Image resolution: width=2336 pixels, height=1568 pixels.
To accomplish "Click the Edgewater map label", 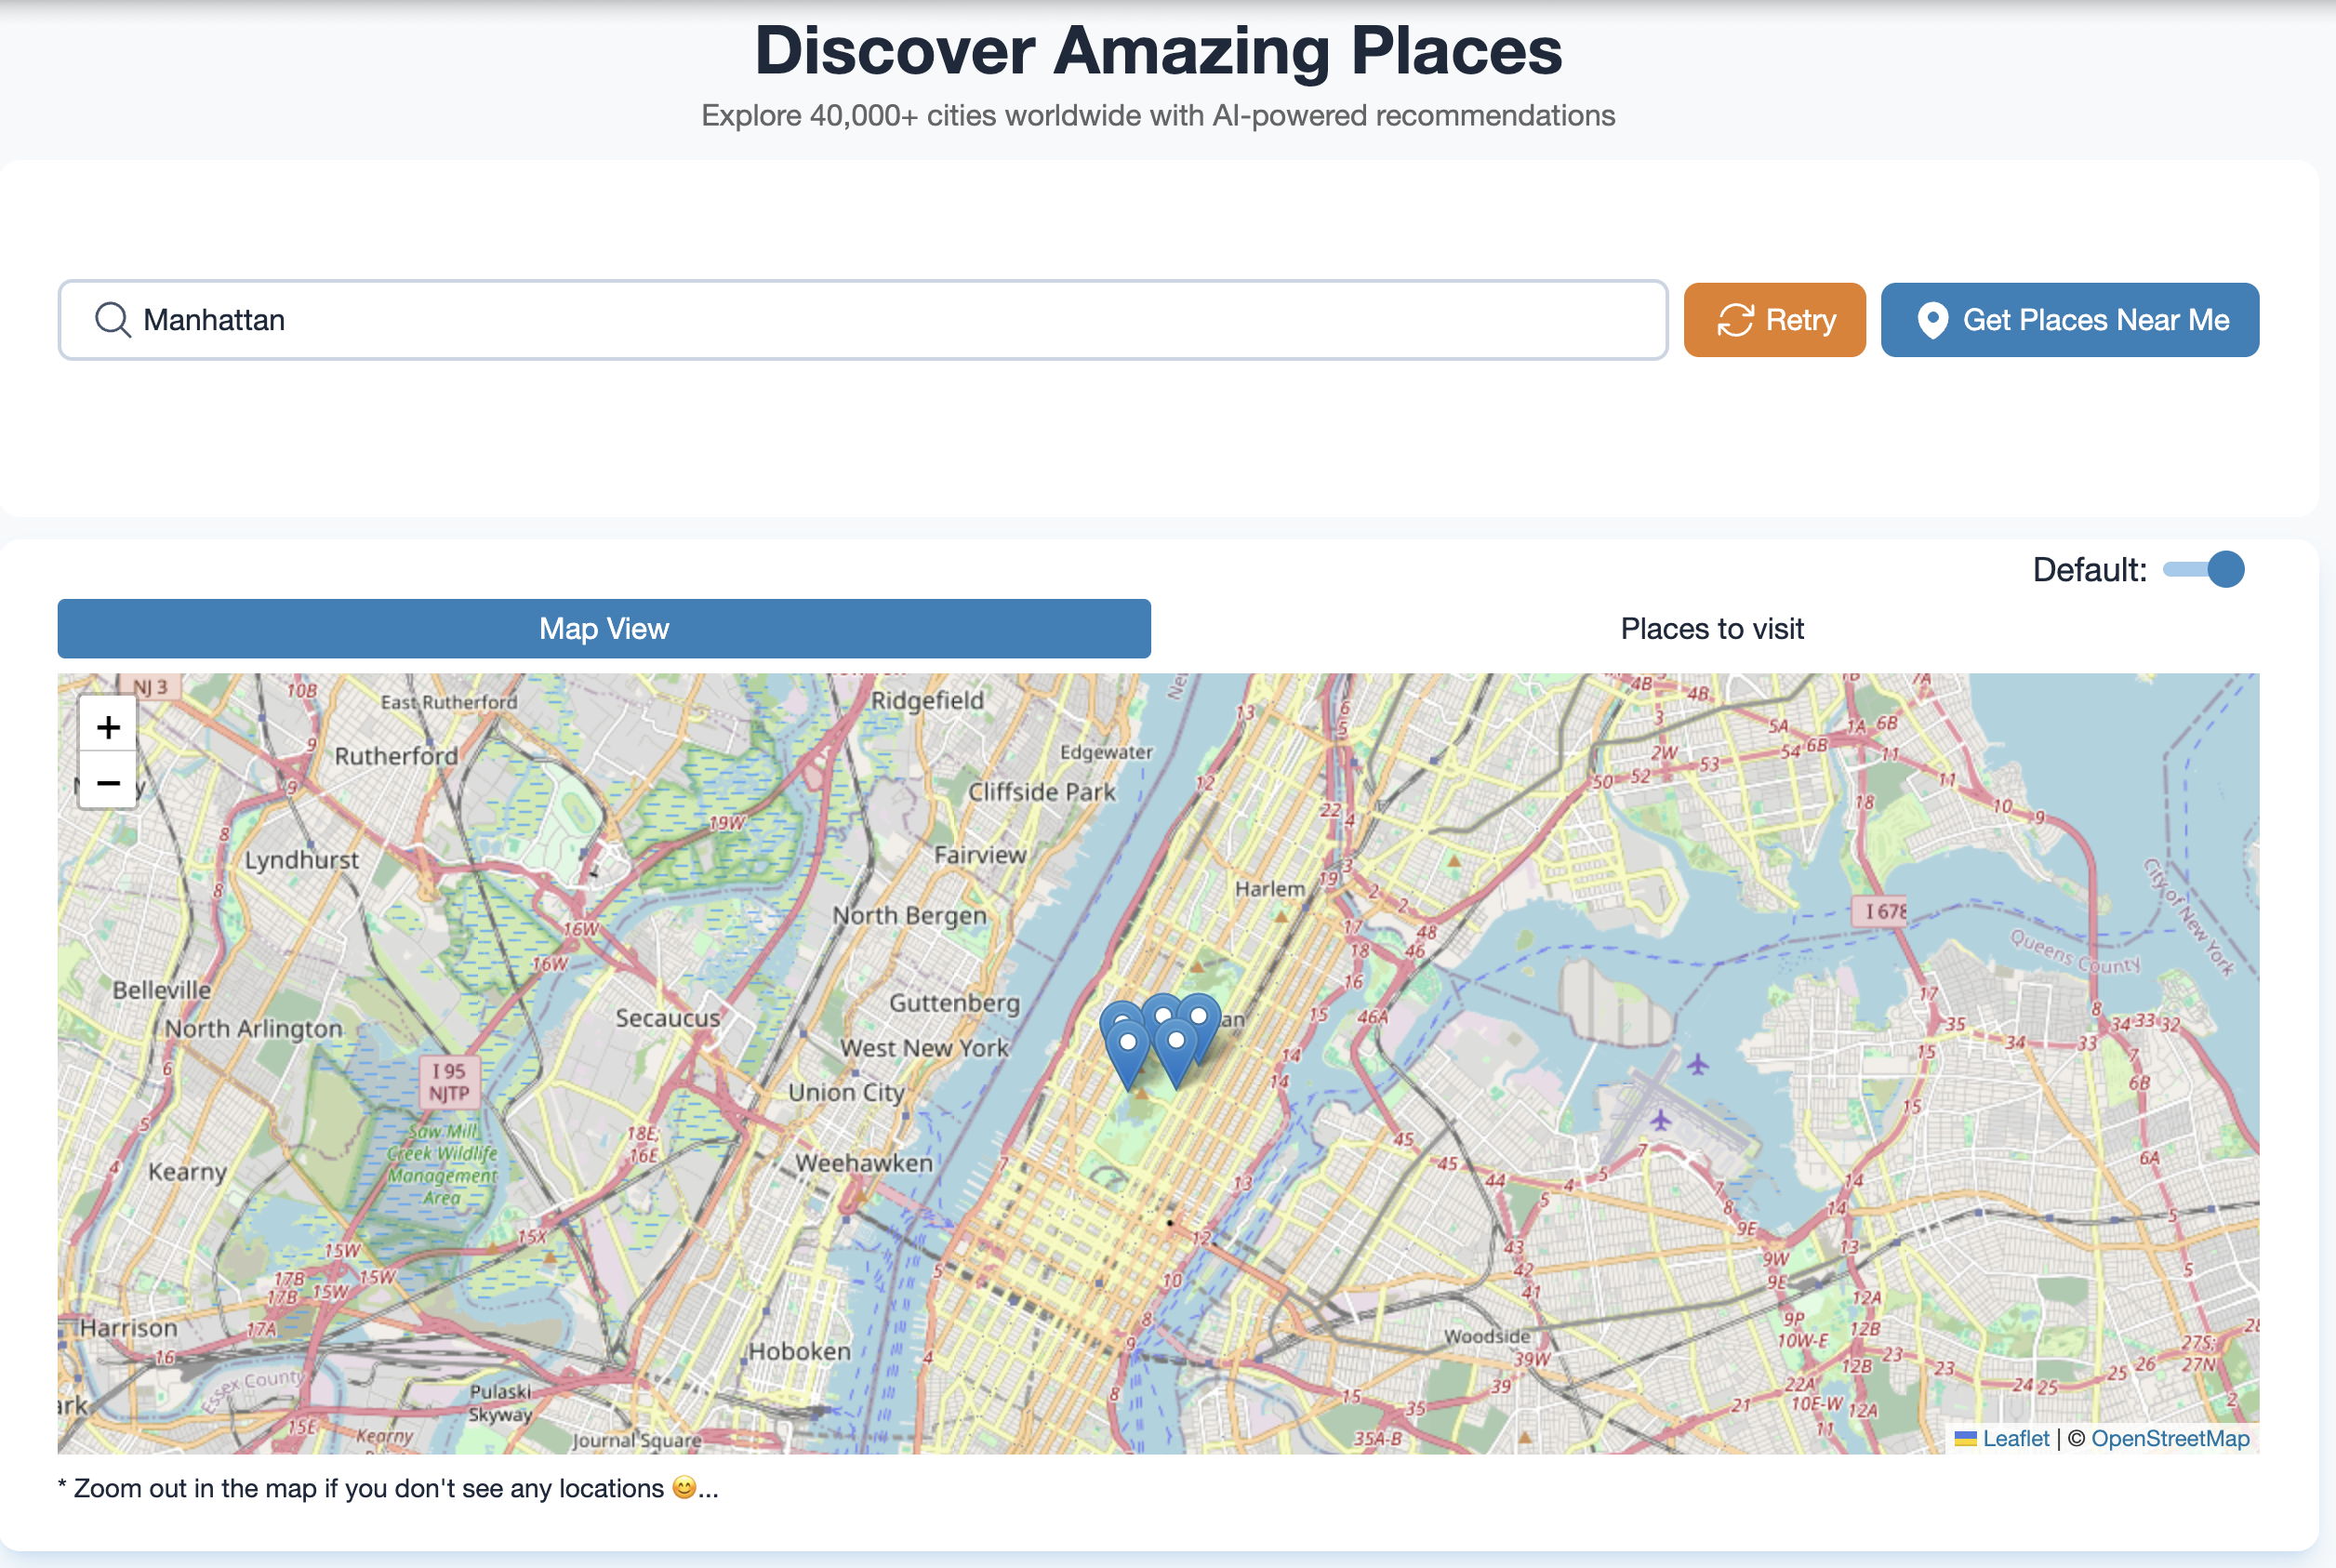I will [1106, 752].
